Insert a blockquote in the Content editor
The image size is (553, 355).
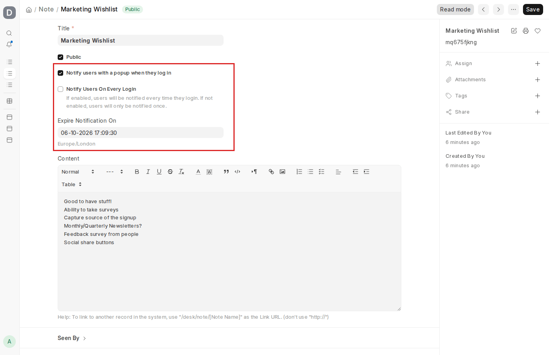point(226,172)
